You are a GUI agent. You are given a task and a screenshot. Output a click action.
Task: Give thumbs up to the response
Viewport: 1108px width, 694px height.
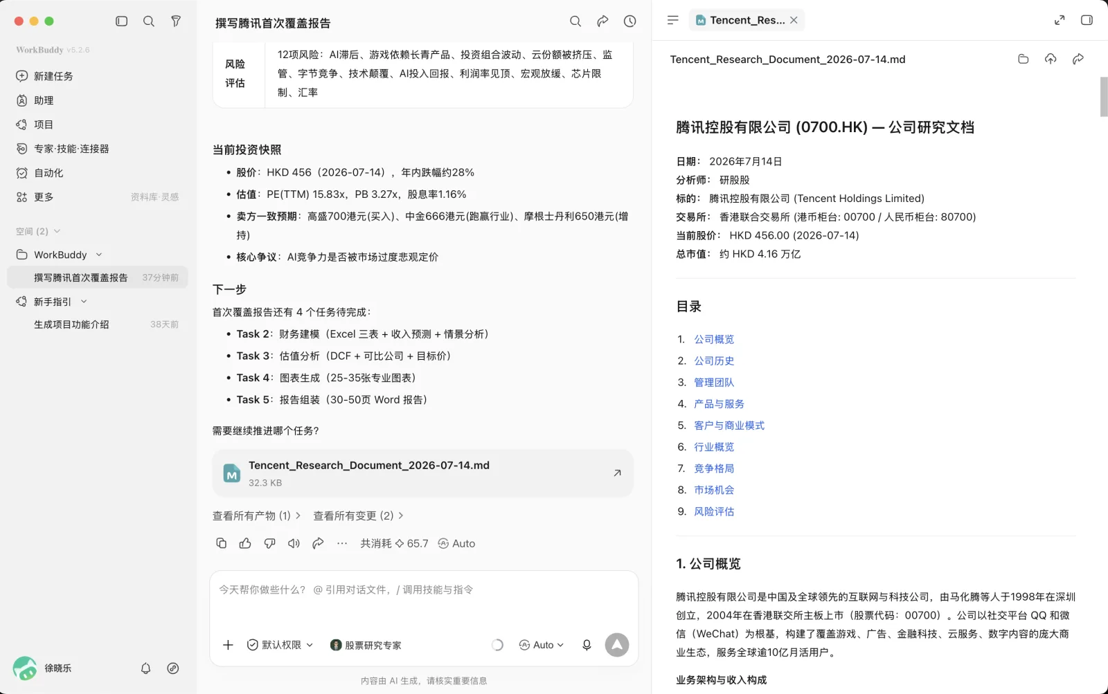coord(245,543)
